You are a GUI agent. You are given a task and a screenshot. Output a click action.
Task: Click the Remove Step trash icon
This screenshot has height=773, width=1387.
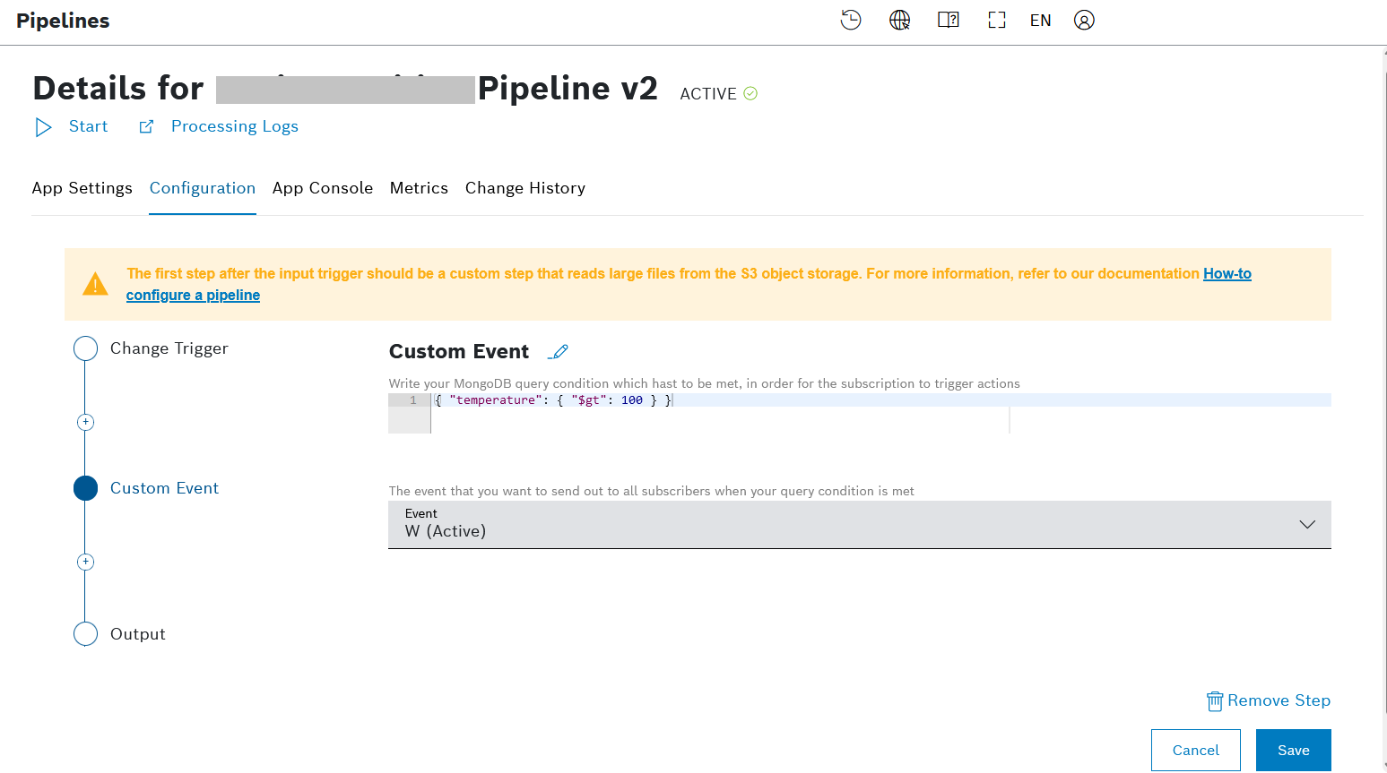pos(1215,700)
